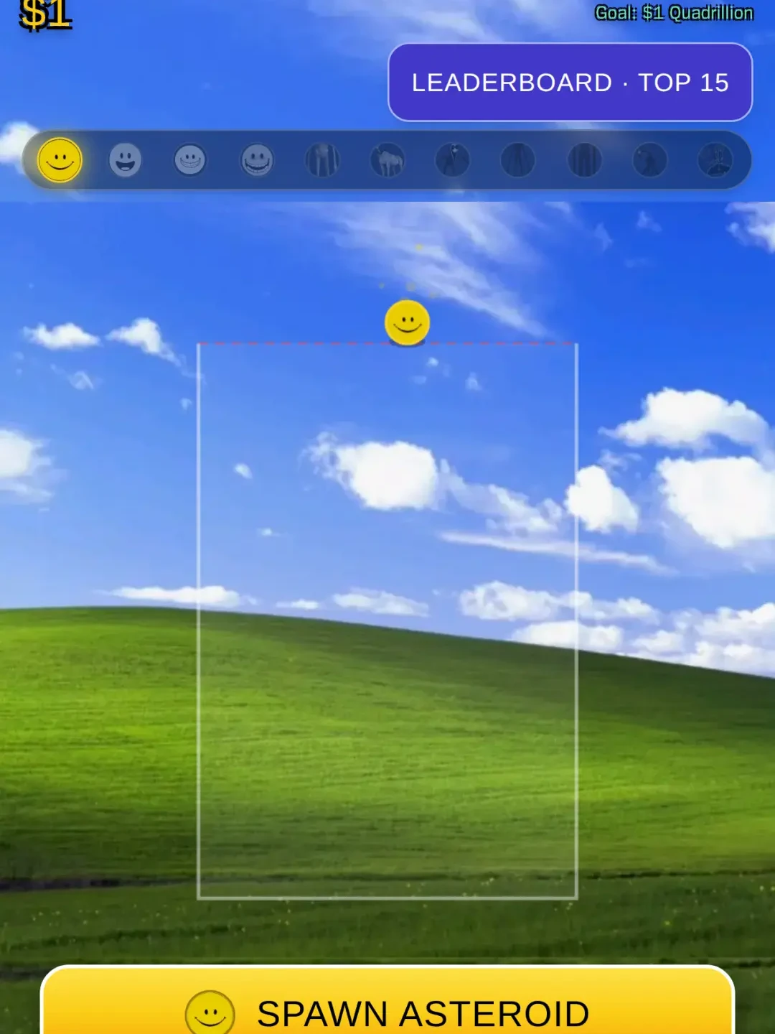Screen dimensions: 775x1034
Task: Select the four-legged horse-like creature icon
Action: tap(387, 160)
